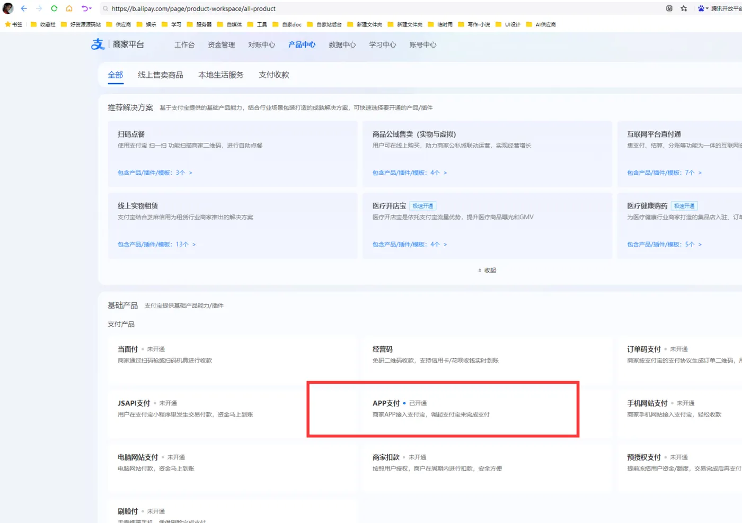Open the 自家站后台 bookmark folder
Viewport: 742px width, 523px height.
[324, 24]
